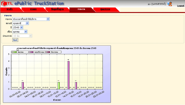
Task: Click the y-axis value 5
Action: click(x=9, y=54)
